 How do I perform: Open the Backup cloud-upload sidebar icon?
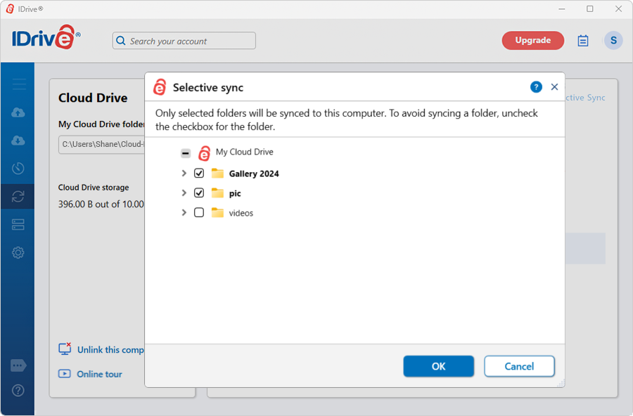pos(18,112)
